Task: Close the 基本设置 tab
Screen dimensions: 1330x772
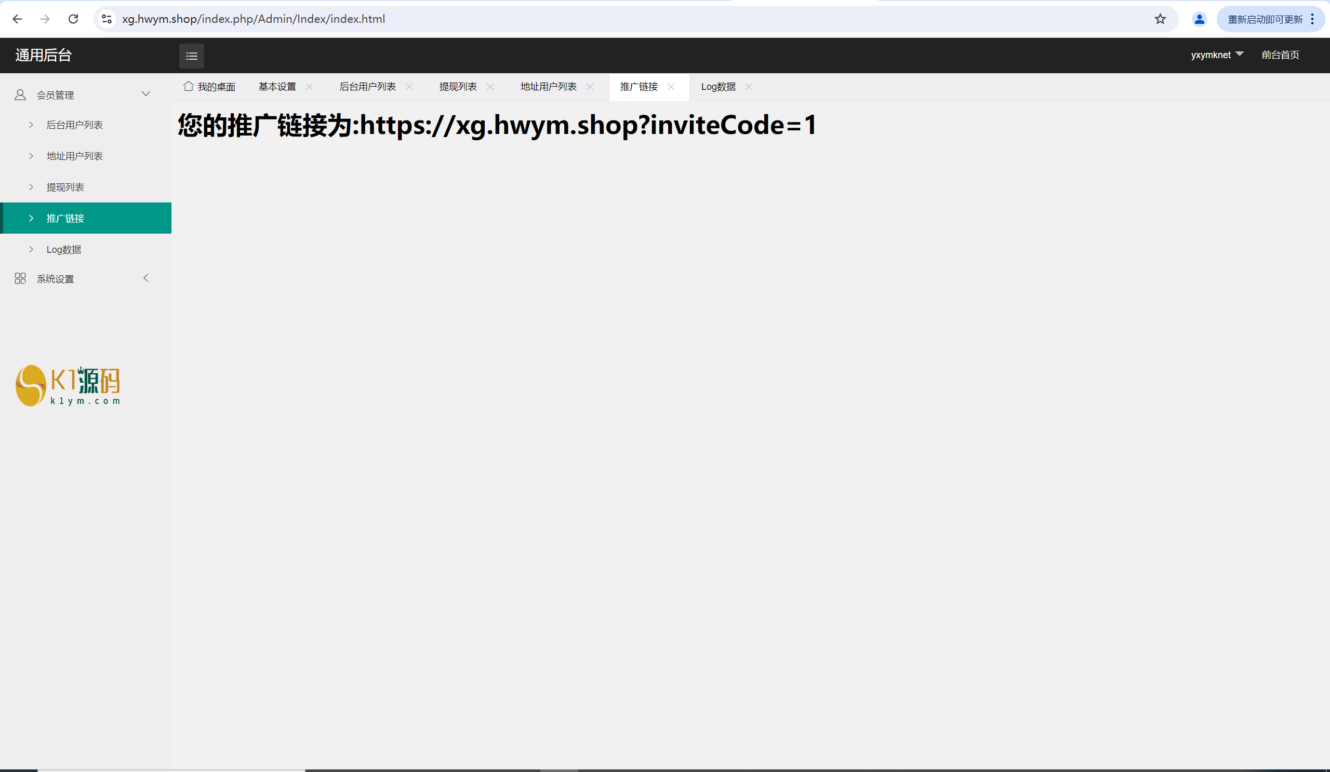Action: [x=309, y=87]
